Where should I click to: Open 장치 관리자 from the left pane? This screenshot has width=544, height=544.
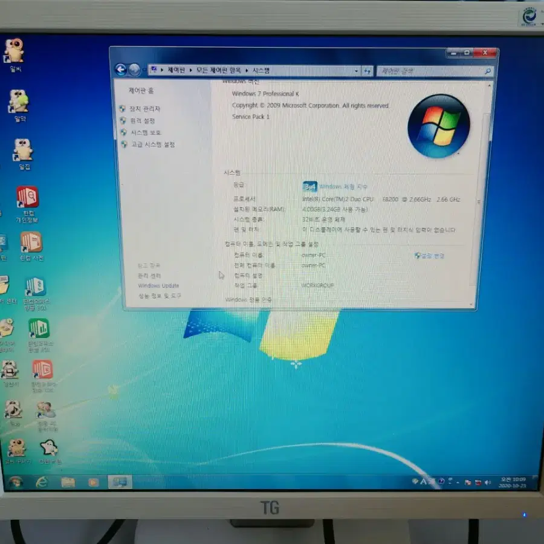pos(144,109)
